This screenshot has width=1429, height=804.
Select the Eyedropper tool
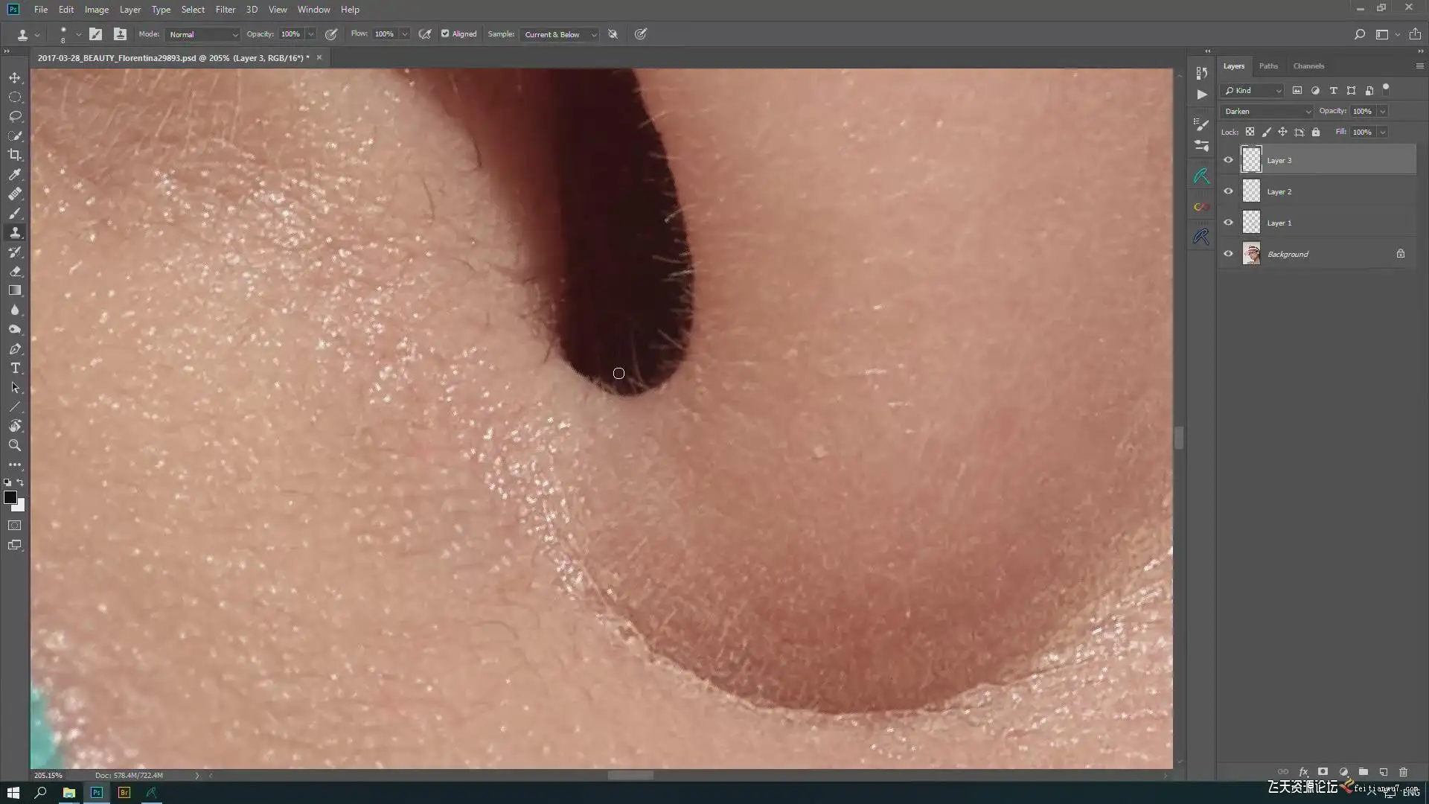coord(15,174)
